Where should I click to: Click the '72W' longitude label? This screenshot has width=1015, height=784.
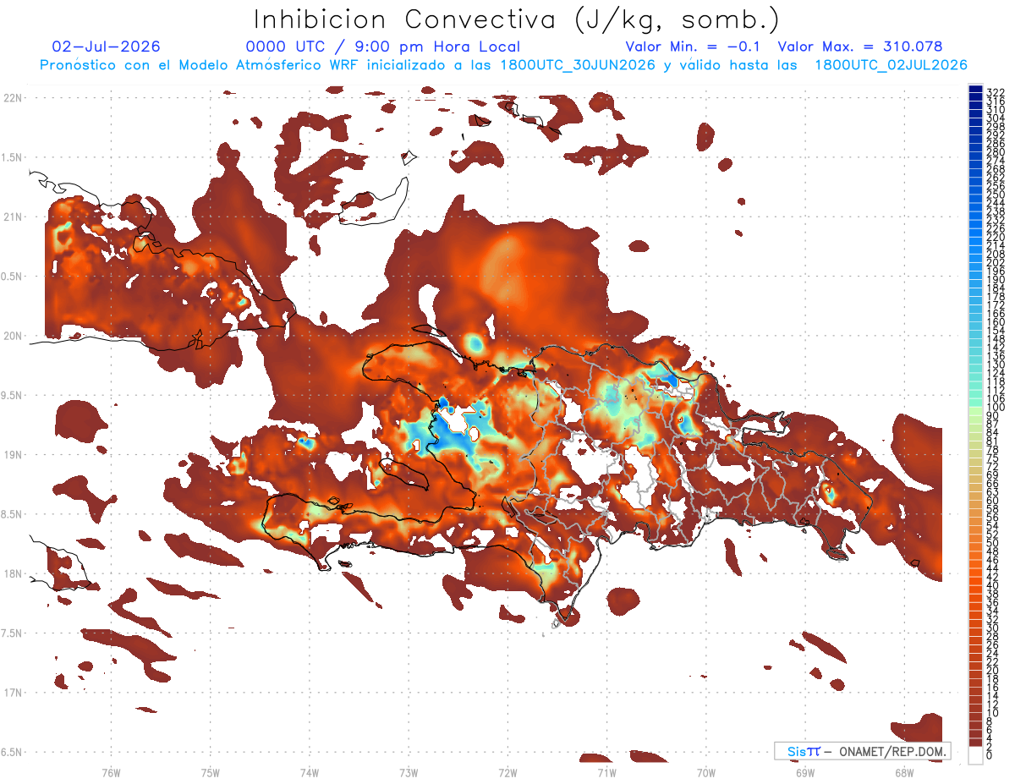coord(507,771)
